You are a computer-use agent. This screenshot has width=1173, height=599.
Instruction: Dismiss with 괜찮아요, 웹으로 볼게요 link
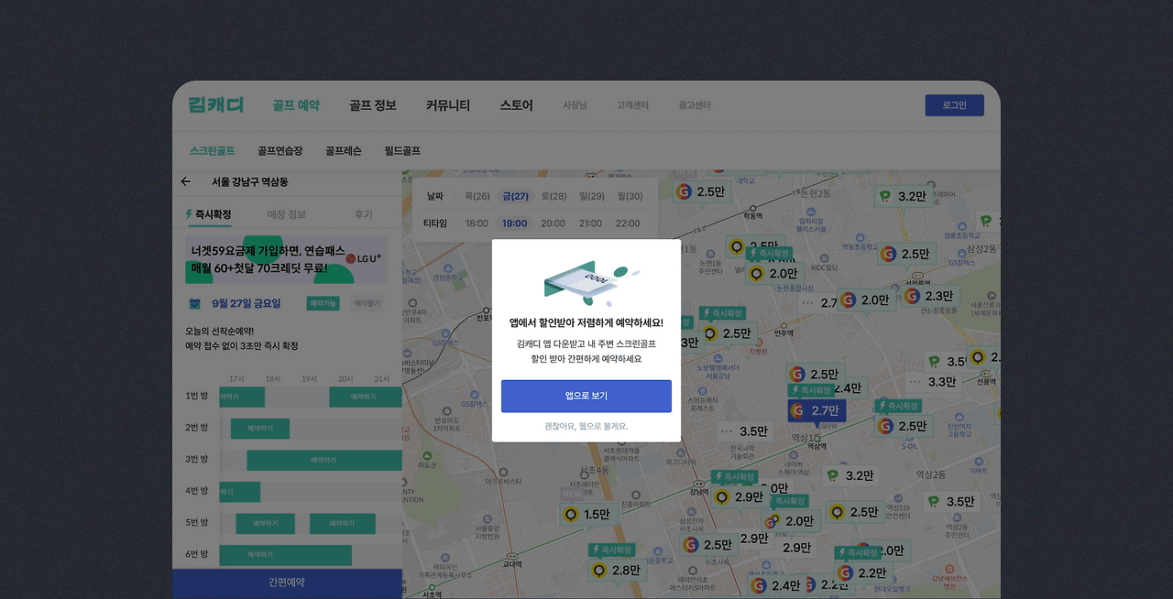click(586, 426)
